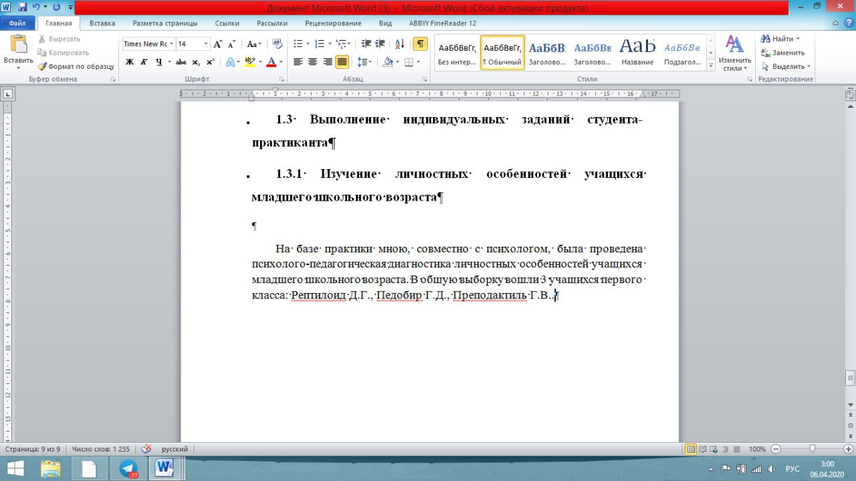Image resolution: width=856 pixels, height=481 pixels.
Task: Click the zoom slider handle
Action: (813, 450)
